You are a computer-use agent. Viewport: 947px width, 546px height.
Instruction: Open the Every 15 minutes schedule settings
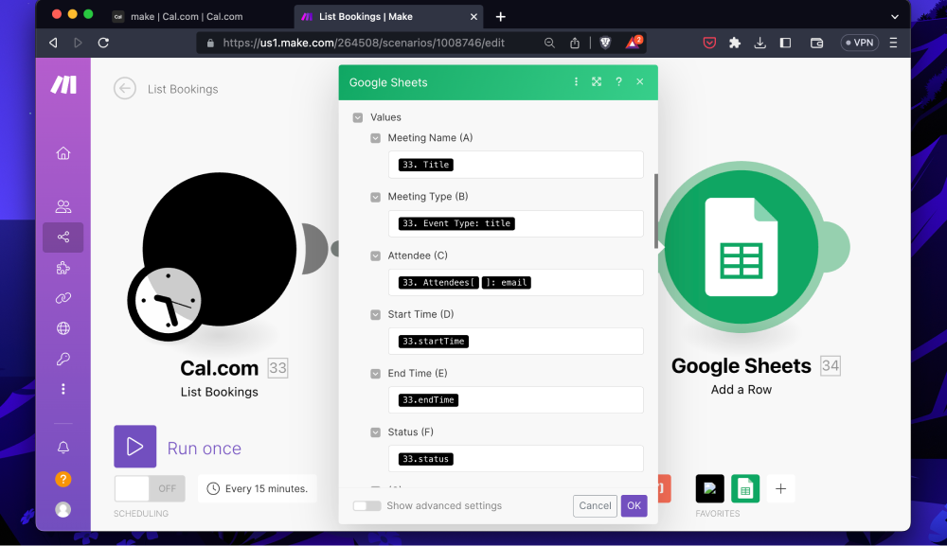point(257,488)
